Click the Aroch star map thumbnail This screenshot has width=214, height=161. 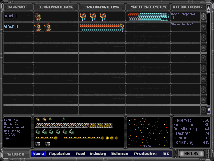click(148, 132)
